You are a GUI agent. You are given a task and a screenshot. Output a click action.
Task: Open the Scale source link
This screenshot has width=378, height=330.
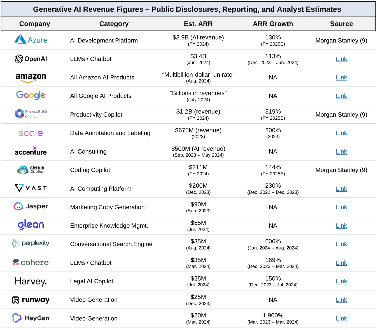click(341, 133)
